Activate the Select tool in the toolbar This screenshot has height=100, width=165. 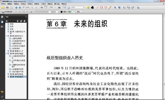coord(42,7)
